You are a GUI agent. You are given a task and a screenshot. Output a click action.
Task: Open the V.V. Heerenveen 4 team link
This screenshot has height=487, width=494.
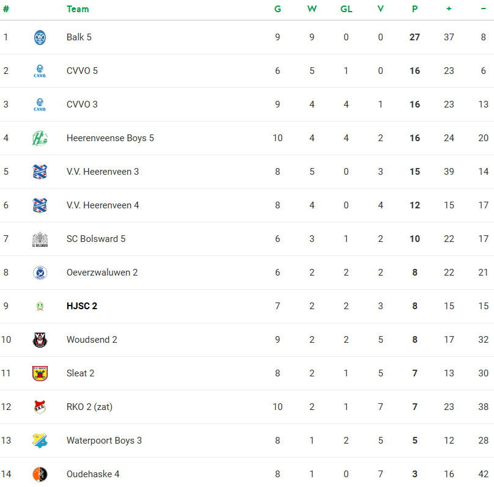coord(103,205)
